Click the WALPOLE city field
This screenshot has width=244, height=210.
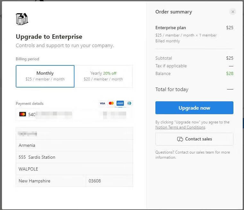(74, 169)
